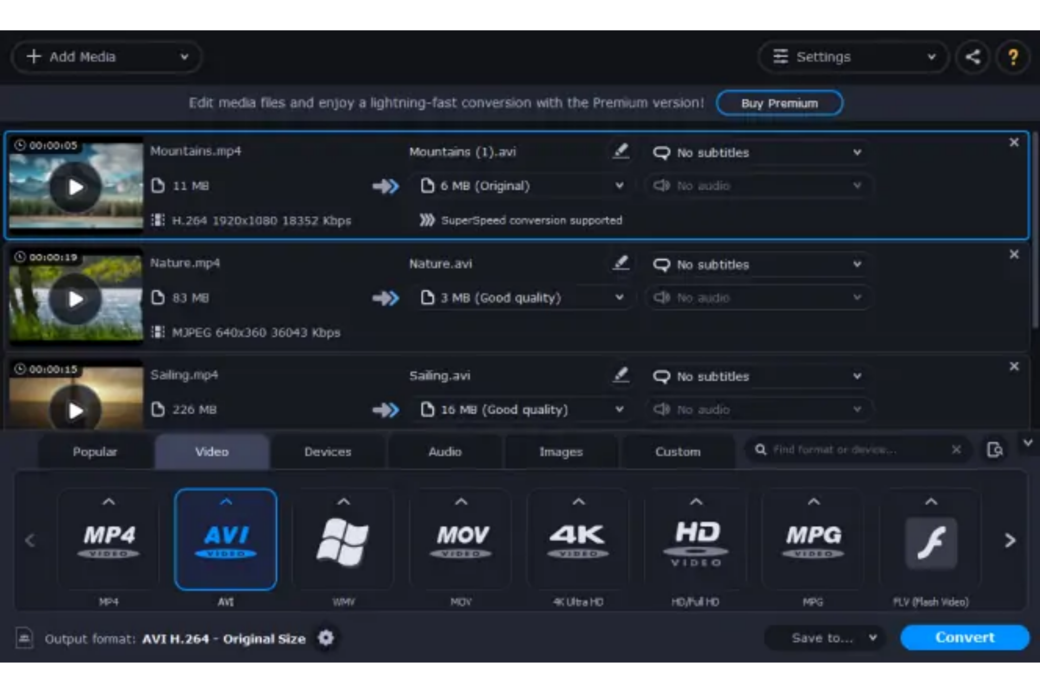Click the device detection icon beside search

[x=994, y=449]
